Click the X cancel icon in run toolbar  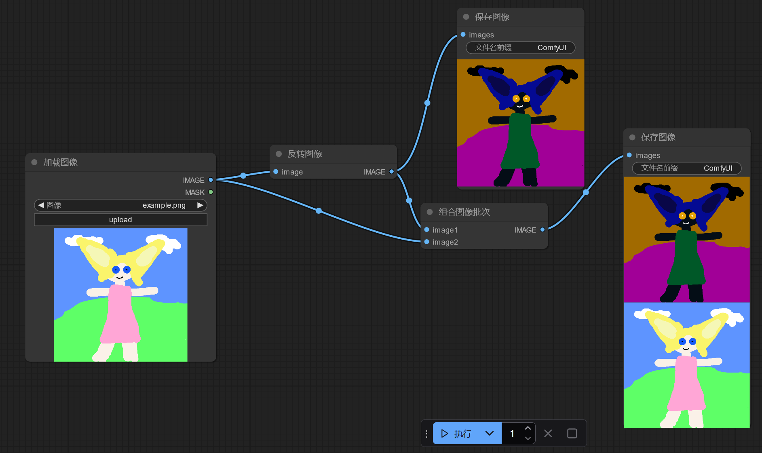(x=548, y=434)
